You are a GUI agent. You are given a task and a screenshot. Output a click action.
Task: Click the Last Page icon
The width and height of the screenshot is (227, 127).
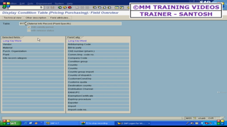(109, 7)
